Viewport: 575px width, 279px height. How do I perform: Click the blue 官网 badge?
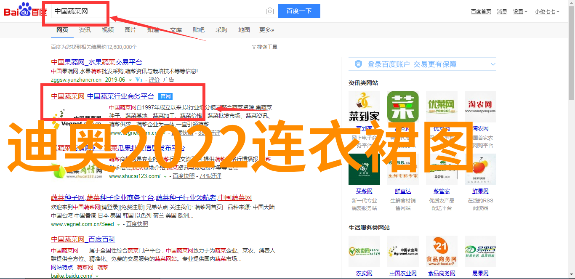coord(165,96)
